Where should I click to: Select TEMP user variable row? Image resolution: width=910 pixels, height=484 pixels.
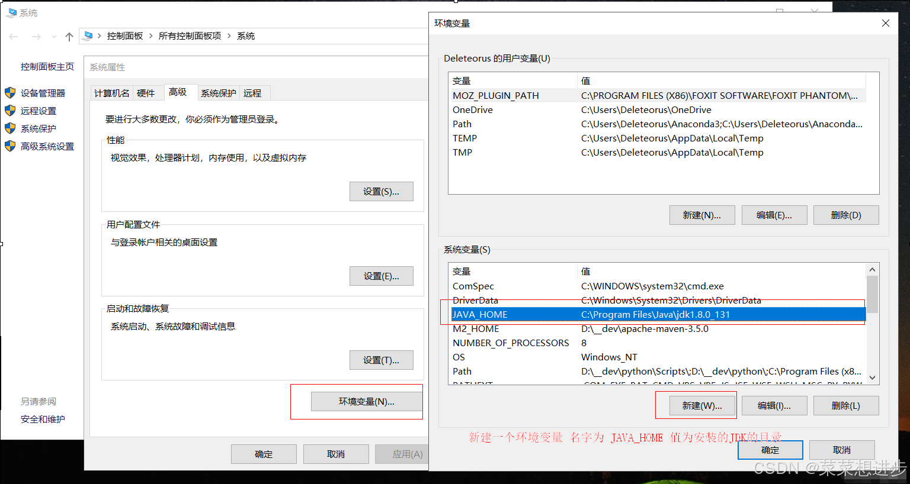point(658,138)
